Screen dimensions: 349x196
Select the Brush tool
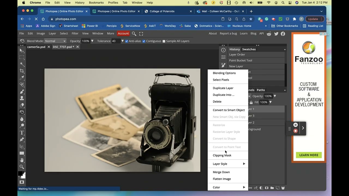pos(22,91)
